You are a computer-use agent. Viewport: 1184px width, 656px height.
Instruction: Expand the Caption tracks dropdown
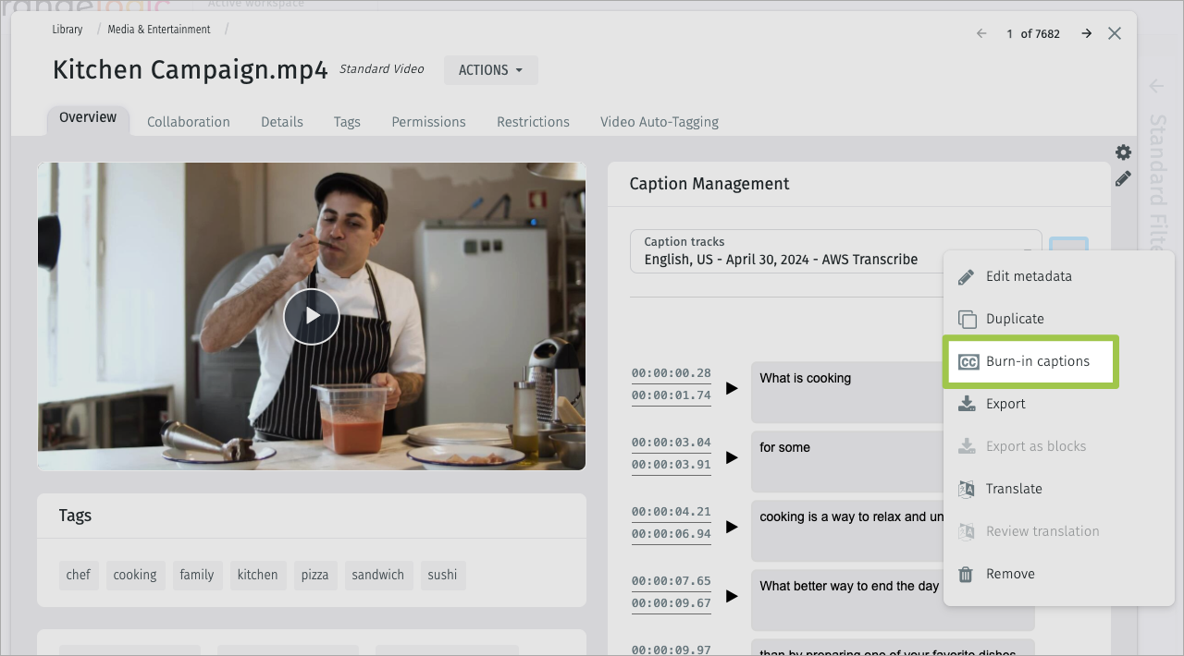[x=1025, y=251]
